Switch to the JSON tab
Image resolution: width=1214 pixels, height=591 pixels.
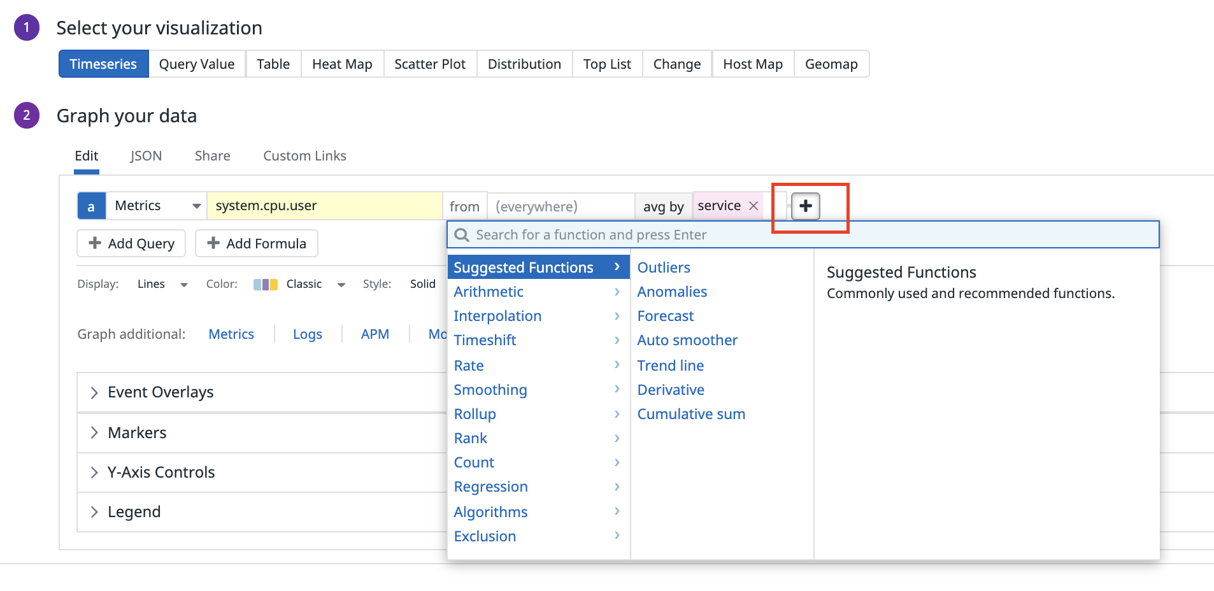[146, 156]
